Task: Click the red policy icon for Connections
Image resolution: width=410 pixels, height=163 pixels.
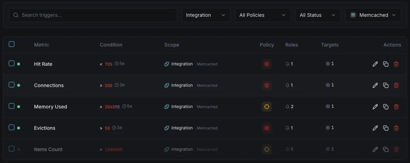Action: point(267,85)
